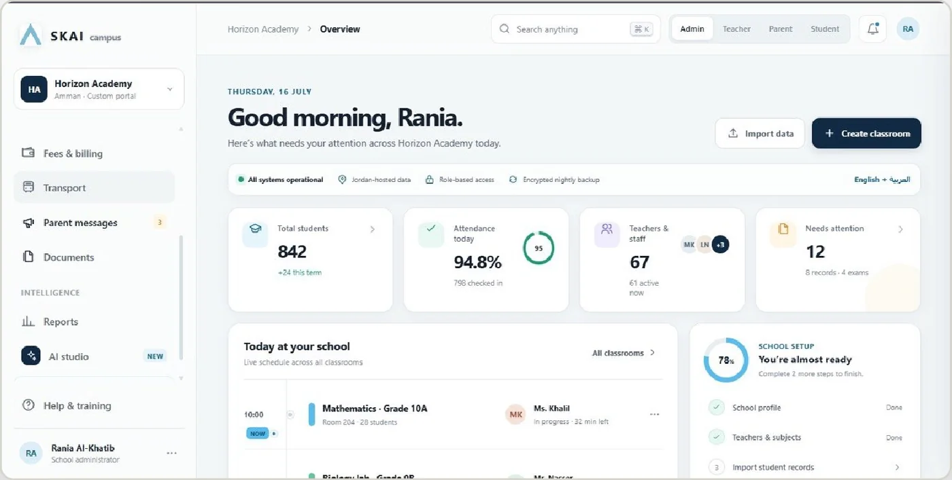Click the Import data button
This screenshot has width=952, height=480.
[760, 133]
